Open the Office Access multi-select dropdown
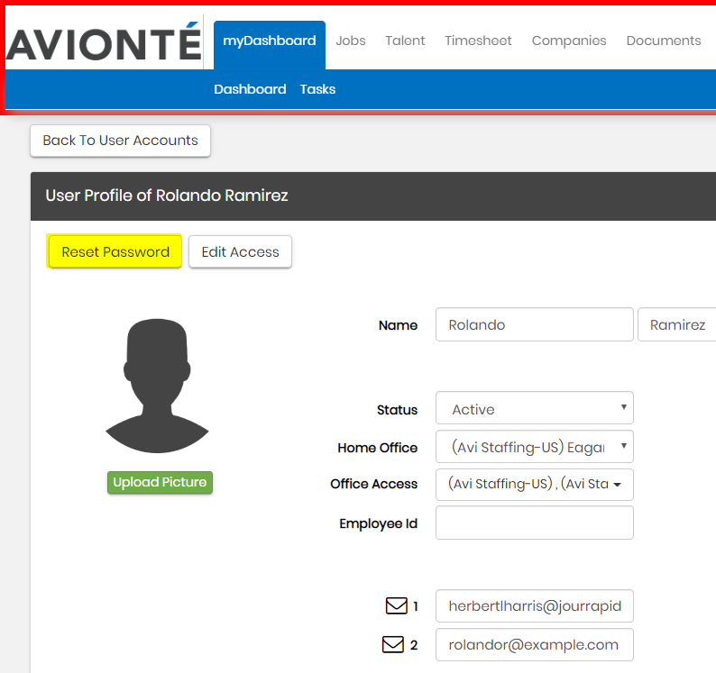 coord(534,484)
